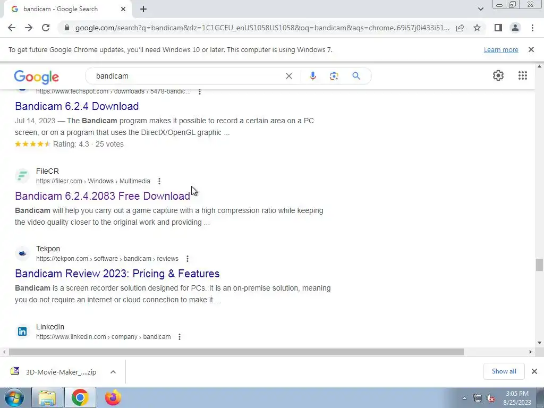The height and width of the screenshot is (408, 544).
Task: Go forward to the next page
Action: 29,28
